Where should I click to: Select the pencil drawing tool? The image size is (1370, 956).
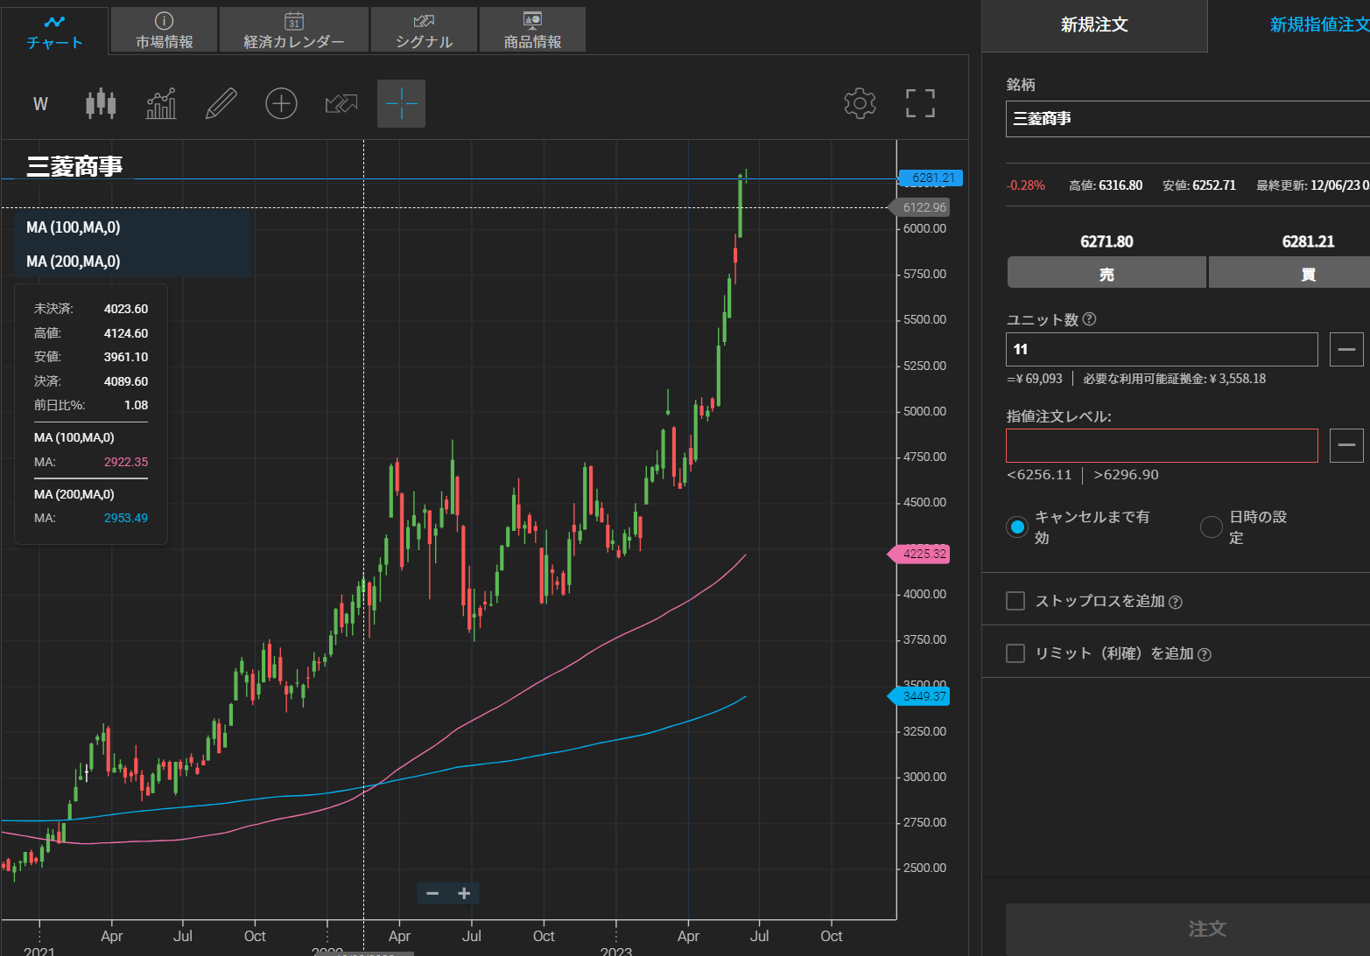coord(221,103)
